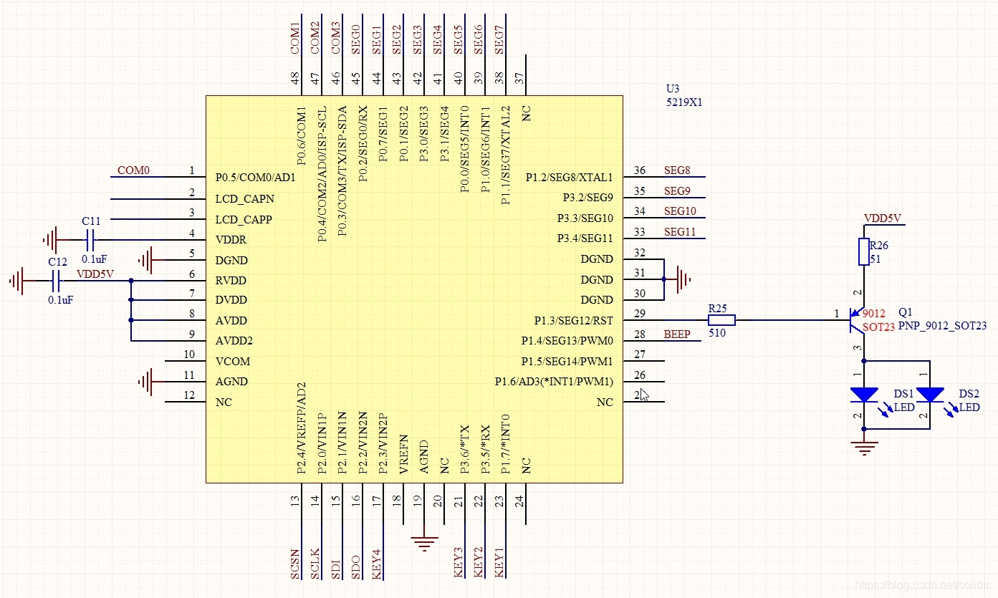Click the P0.5/COM0/AD1 pin name
The width and height of the screenshot is (998, 598).
255,178
